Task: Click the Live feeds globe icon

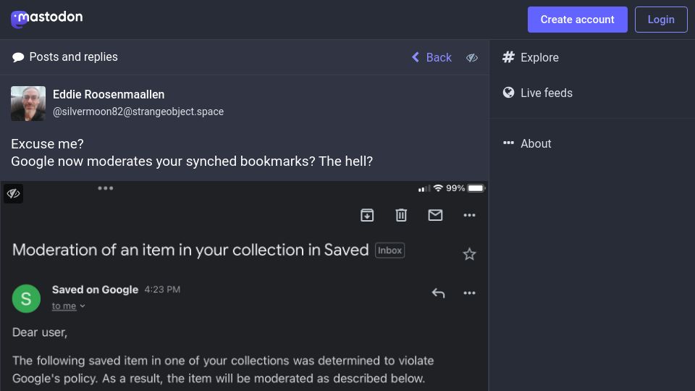Action: [x=508, y=92]
